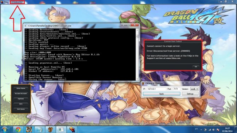Minimize the OtLand IP Changer window
The height and width of the screenshot is (133, 237).
pyautogui.click(x=184, y=83)
